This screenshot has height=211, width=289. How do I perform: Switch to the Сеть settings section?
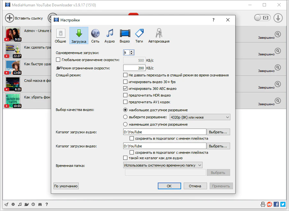pos(95,35)
